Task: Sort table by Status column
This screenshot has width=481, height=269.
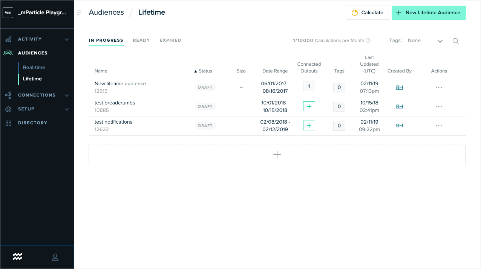Action: (203, 71)
